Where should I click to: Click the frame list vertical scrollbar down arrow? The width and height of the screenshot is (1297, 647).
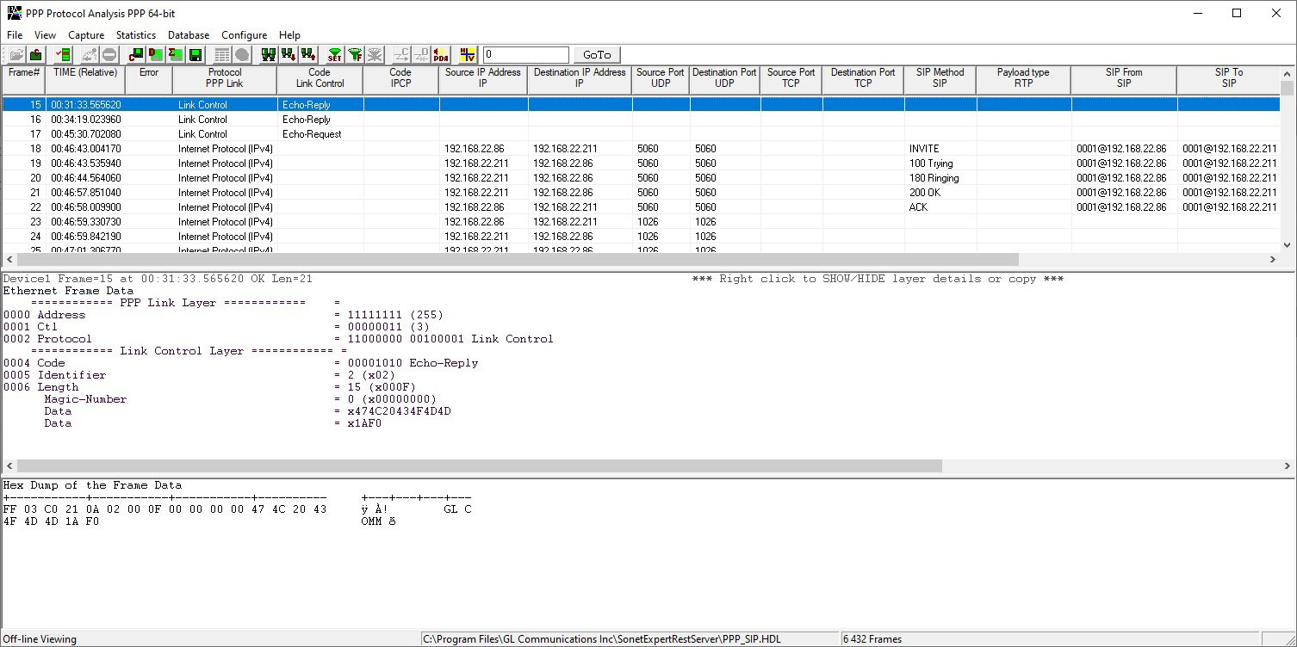[x=1288, y=247]
